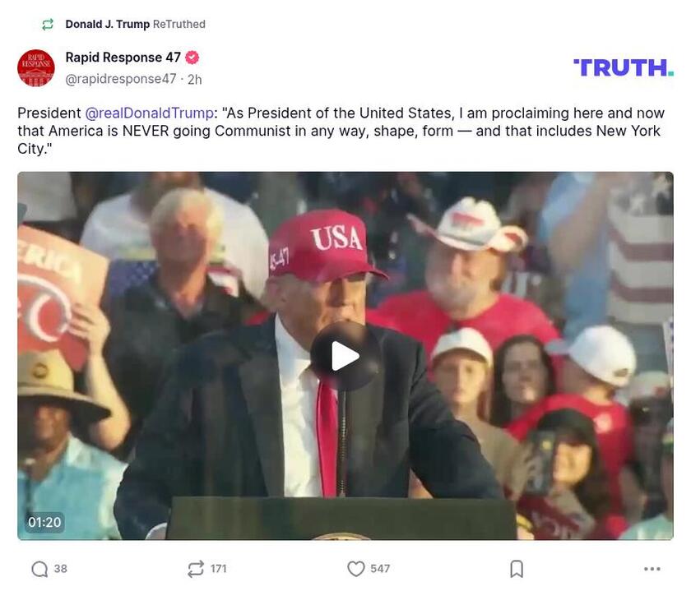Click the Rapid Response 47 display name
Viewport: 691px width, 605px height.
123,56
